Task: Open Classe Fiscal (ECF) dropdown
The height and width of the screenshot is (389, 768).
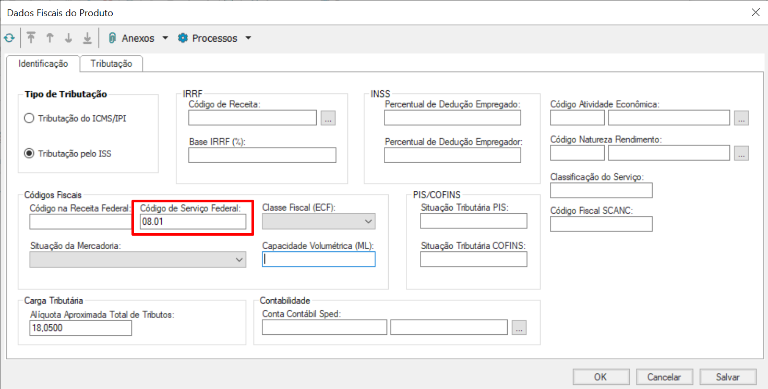Action: (x=319, y=222)
